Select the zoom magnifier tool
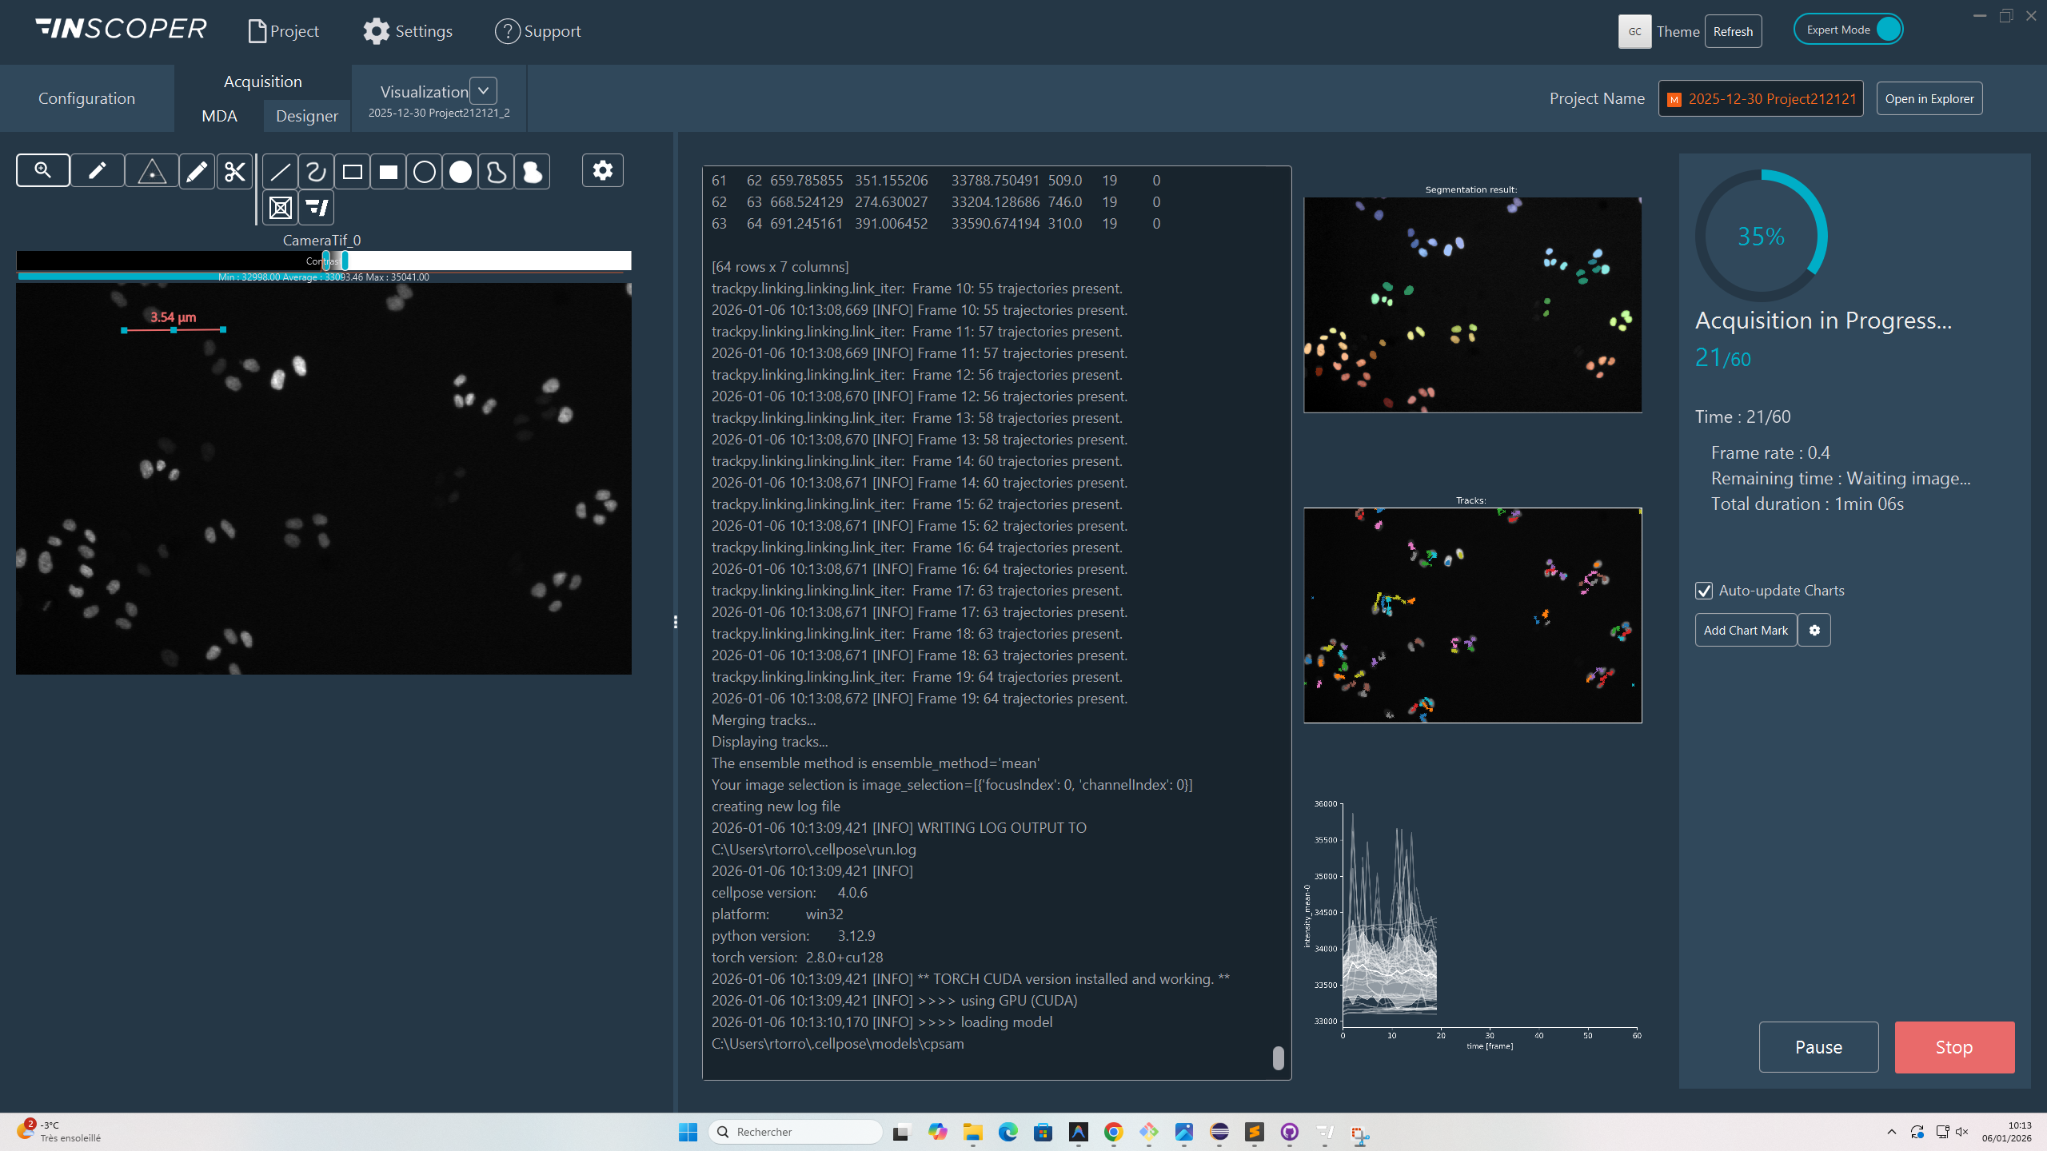The height and width of the screenshot is (1151, 2047). click(43, 170)
